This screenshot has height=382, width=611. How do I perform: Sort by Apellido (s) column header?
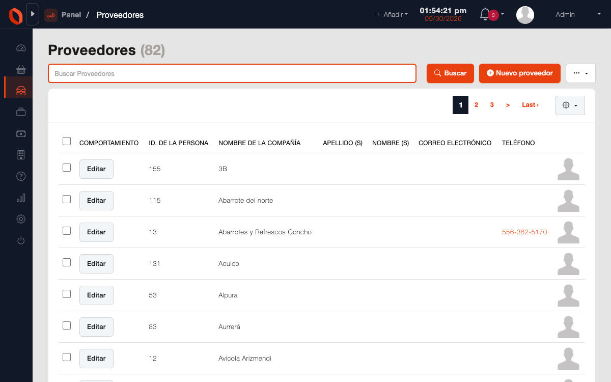(x=343, y=143)
